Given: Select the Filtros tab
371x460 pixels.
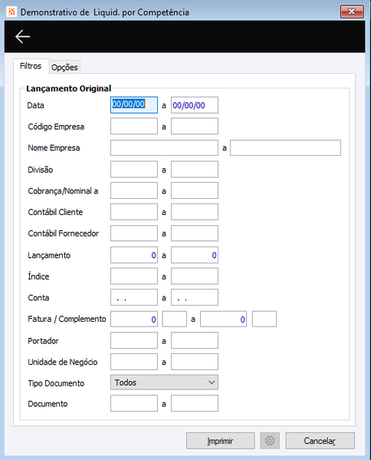Looking at the screenshot, I should [31, 66].
